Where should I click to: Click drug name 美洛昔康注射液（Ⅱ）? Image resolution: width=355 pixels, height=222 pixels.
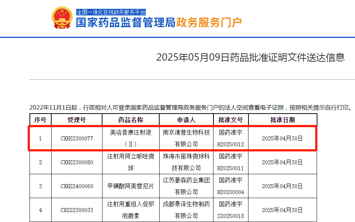pos(130,138)
